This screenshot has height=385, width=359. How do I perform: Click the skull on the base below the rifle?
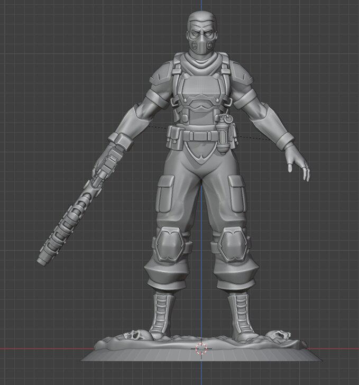[134, 335]
